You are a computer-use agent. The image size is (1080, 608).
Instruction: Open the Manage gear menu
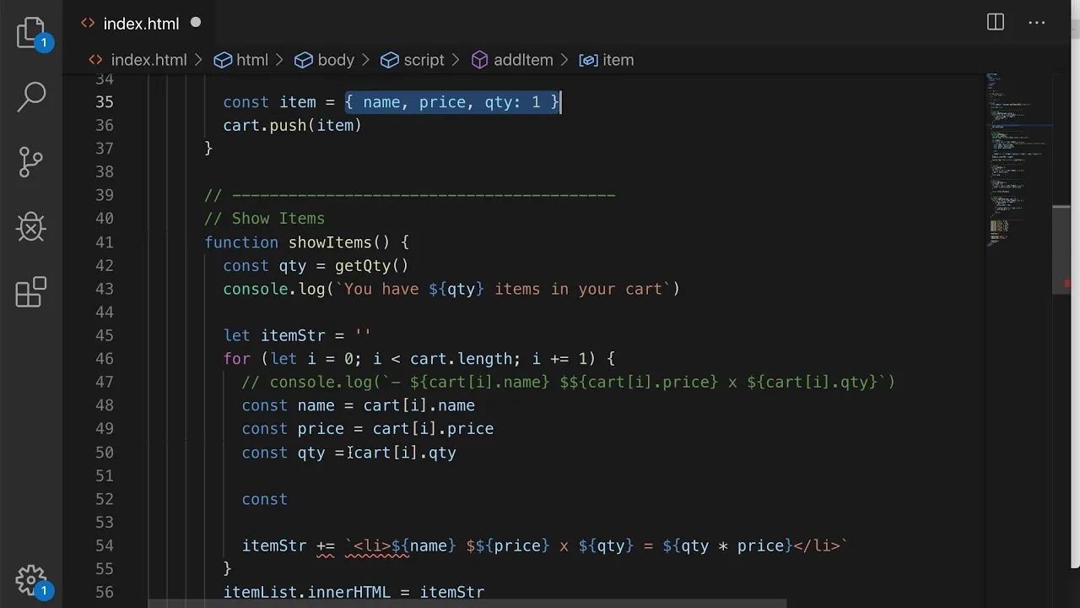tap(31, 580)
